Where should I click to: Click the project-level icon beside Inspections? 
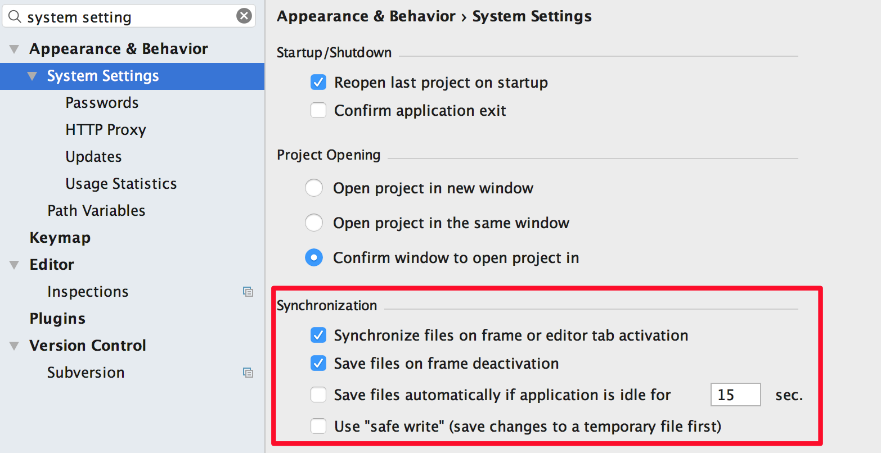248,291
